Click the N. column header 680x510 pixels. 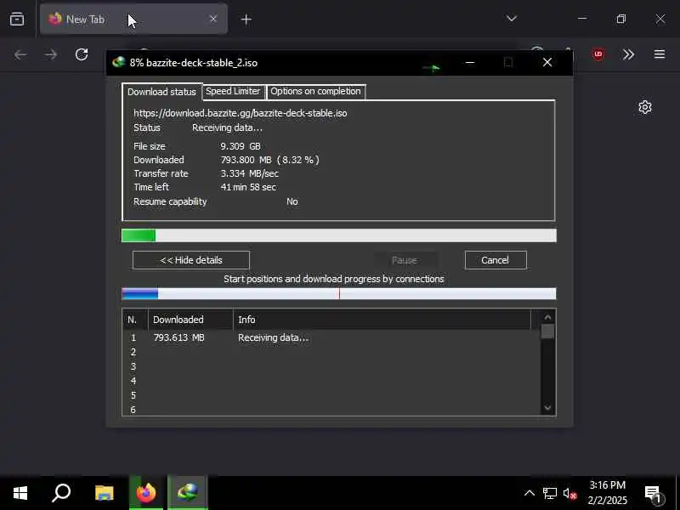(x=135, y=320)
